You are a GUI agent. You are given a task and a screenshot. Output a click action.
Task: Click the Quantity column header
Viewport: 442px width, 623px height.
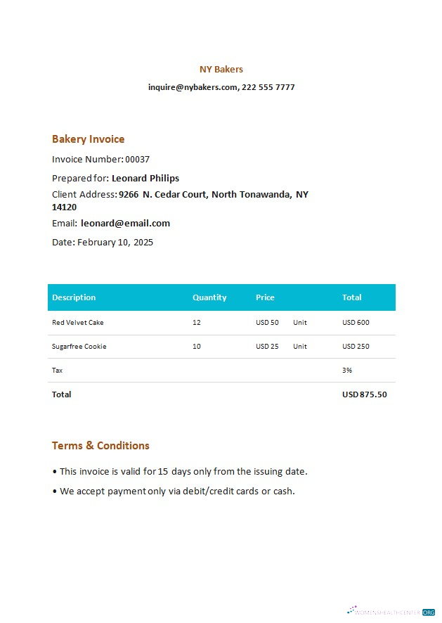(x=209, y=297)
